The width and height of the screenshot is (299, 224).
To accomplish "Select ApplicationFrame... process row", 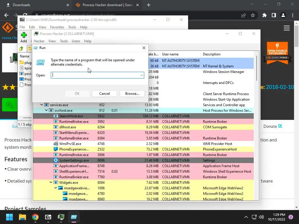I will click(x=143, y=166).
